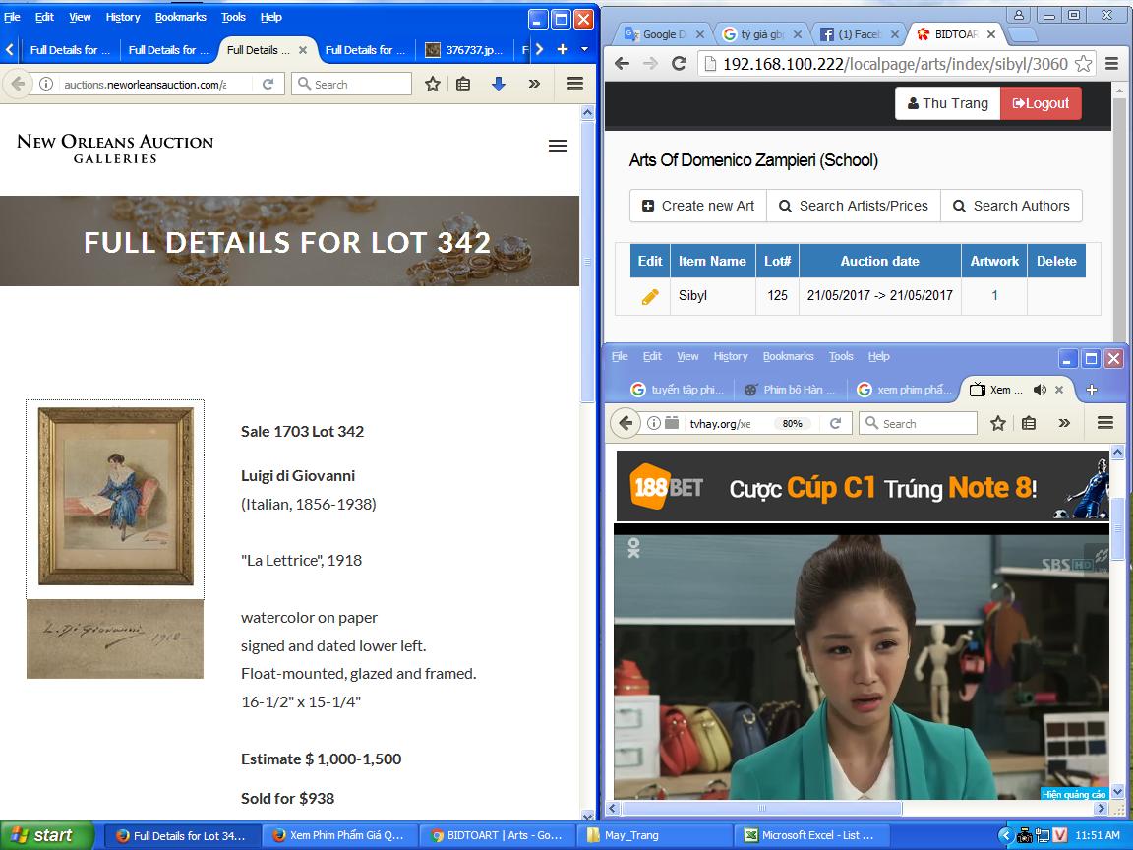Reload the tvhay.org page
Image resolution: width=1133 pixels, height=850 pixels.
pyautogui.click(x=835, y=424)
